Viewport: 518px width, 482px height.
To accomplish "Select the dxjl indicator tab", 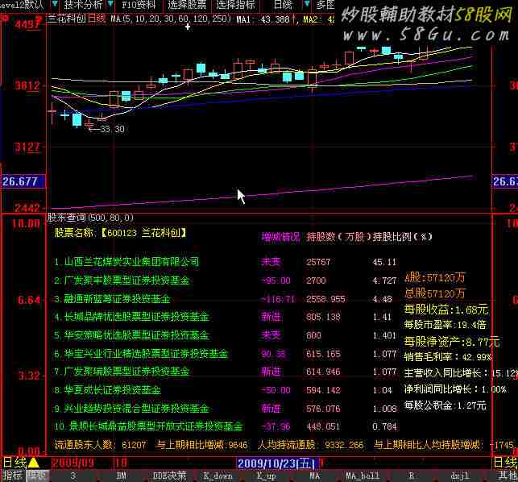I will pos(459,476).
